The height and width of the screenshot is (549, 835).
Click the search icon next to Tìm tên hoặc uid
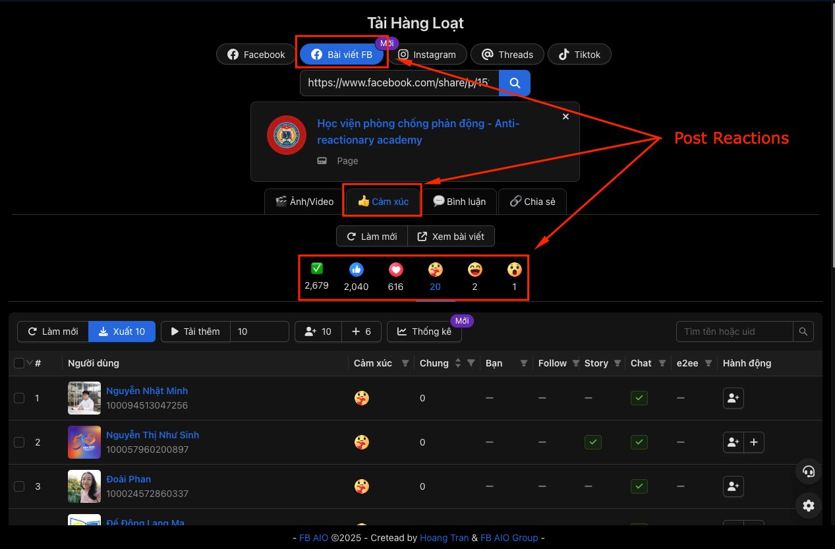803,332
